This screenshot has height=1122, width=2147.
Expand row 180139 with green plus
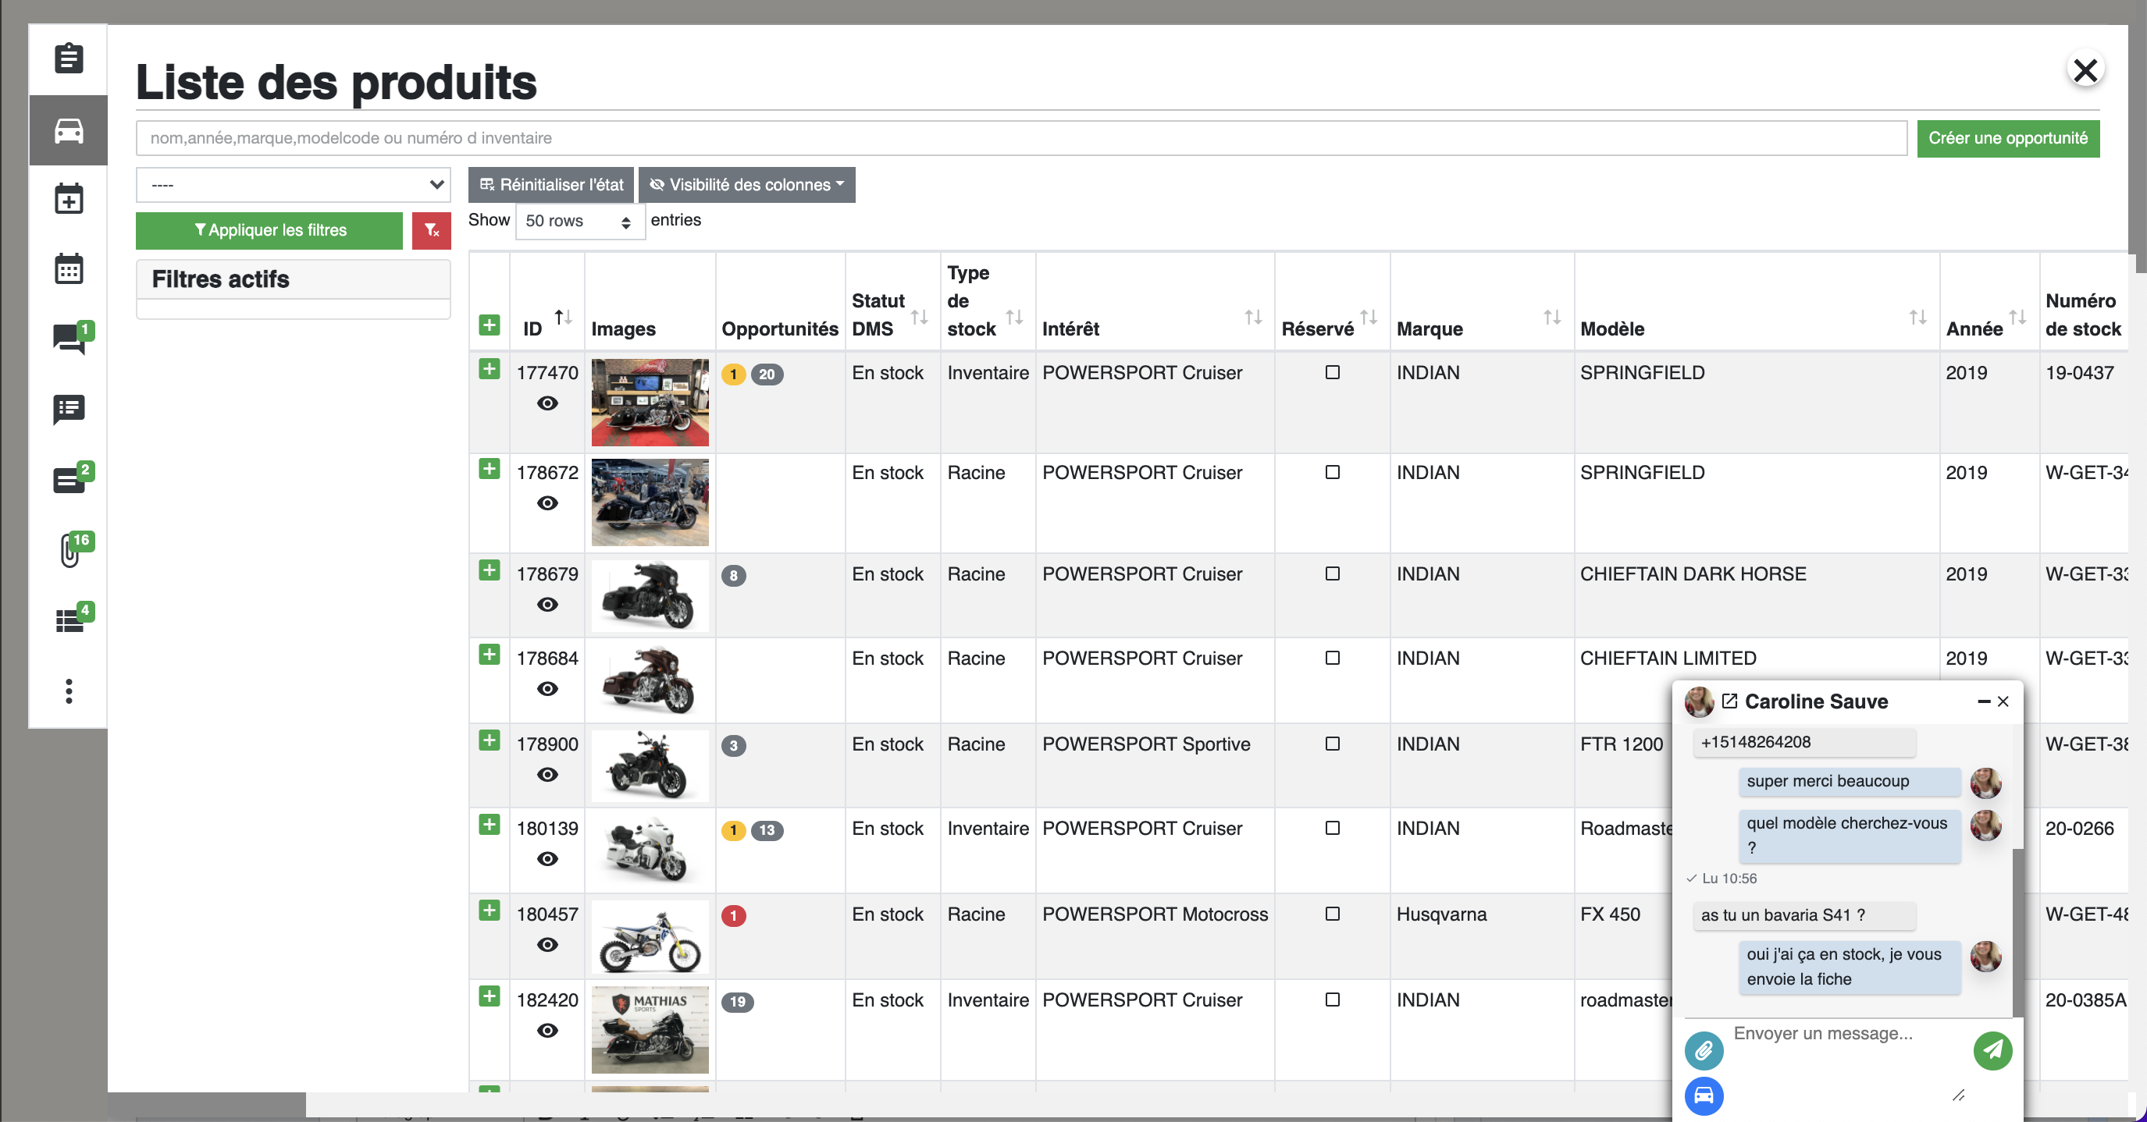tap(490, 825)
